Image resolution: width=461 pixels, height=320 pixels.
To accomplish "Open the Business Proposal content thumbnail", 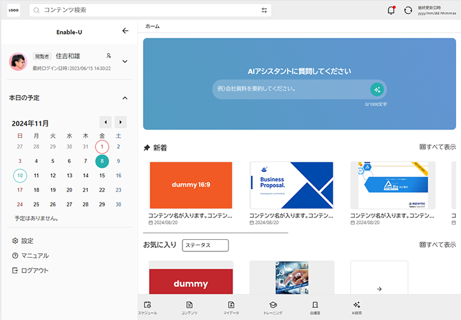I will [x=292, y=185].
